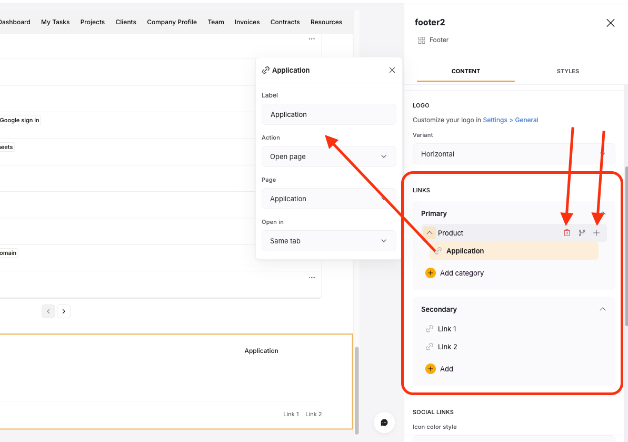
Task: Click the orange Add icon under Secondary
Action: pyautogui.click(x=431, y=369)
